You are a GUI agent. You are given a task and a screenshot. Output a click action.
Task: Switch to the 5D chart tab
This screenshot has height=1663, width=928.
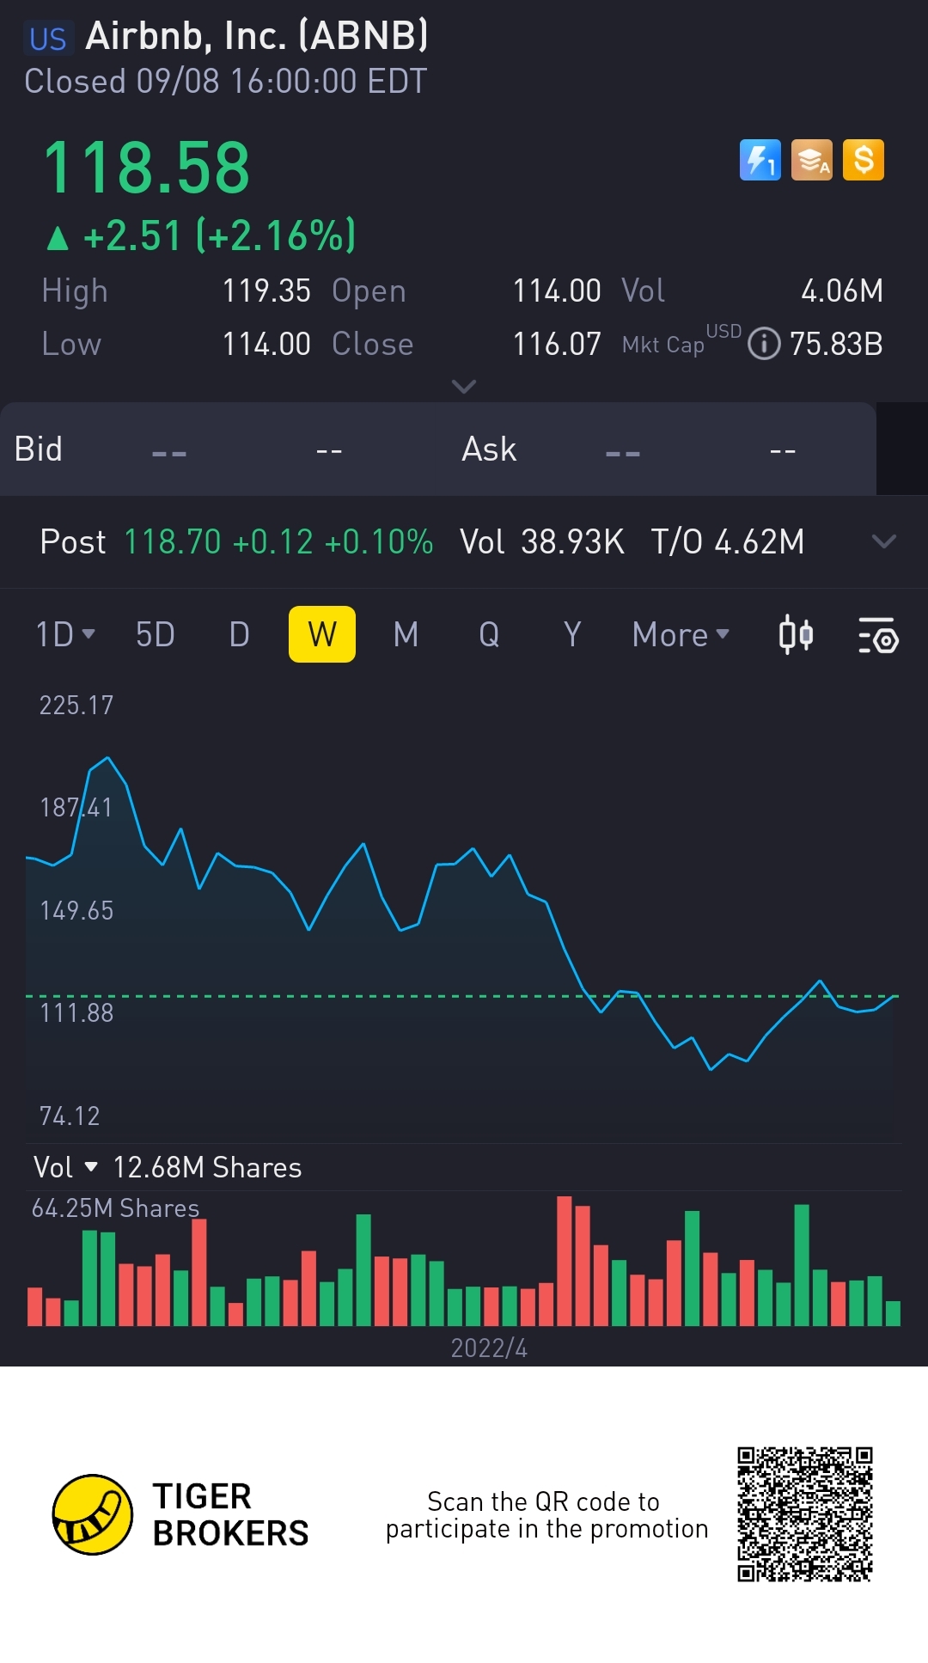[x=156, y=635]
